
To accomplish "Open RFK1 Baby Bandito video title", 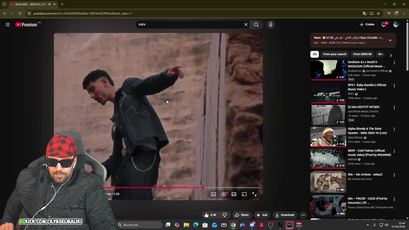I will pyautogui.click(x=367, y=87).
